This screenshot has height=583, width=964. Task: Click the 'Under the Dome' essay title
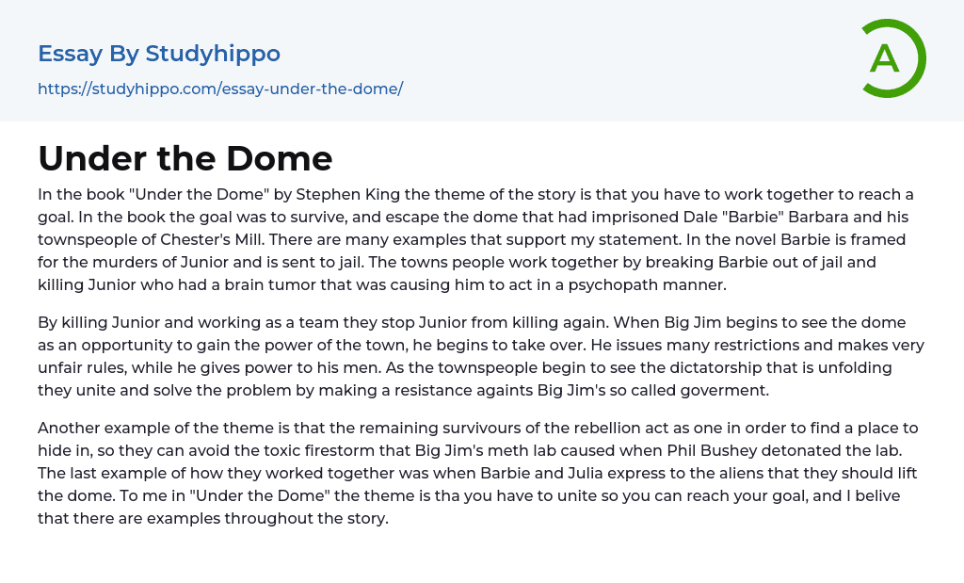(x=185, y=158)
